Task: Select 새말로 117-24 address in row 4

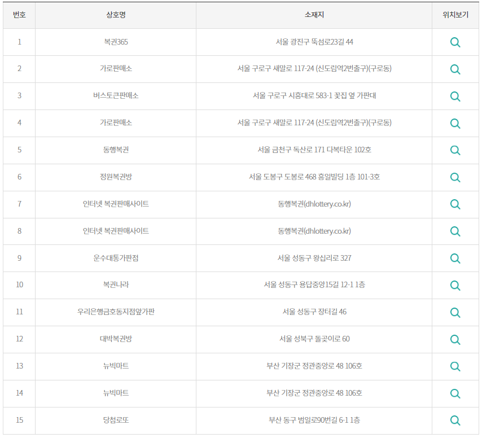Action: point(314,122)
